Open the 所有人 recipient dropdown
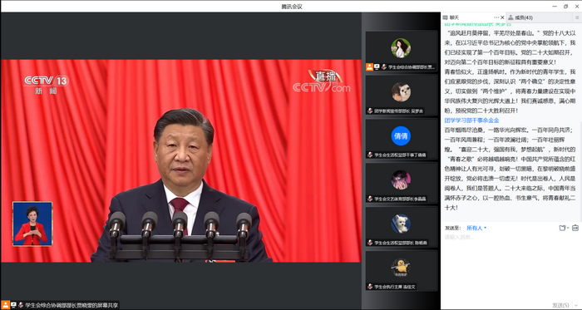This screenshot has width=582, height=310. [x=476, y=228]
